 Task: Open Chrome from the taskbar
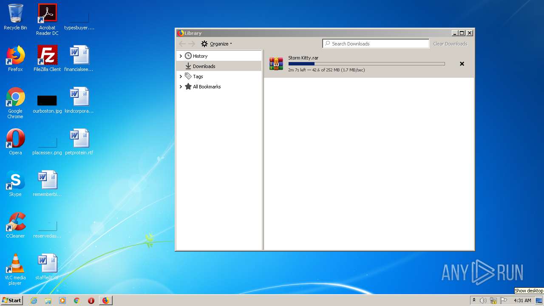[x=77, y=300]
